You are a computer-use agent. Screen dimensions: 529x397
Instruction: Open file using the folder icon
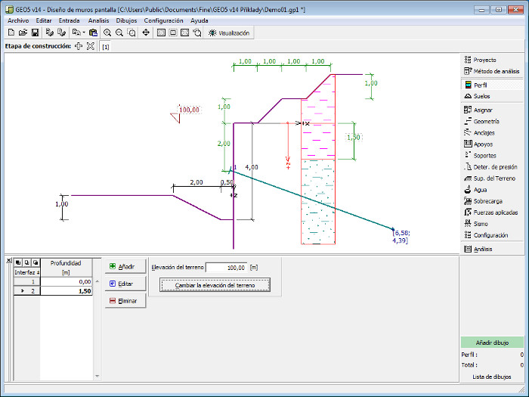point(23,33)
